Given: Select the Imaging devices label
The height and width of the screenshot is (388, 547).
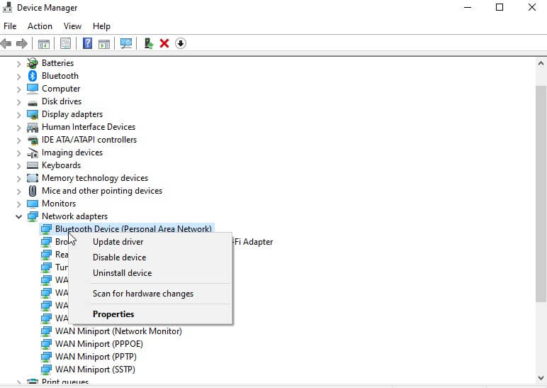Looking at the screenshot, I should (x=72, y=153).
